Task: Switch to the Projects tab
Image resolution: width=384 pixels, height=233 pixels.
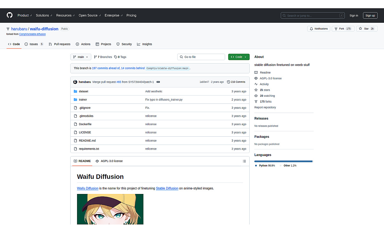Action: [x=103, y=44]
